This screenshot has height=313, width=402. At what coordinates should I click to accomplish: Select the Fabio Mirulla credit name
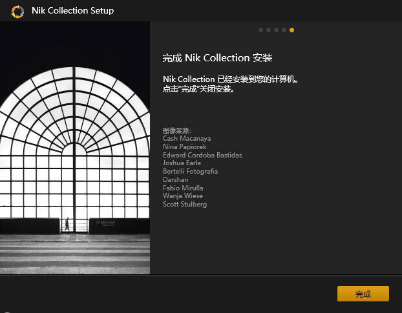pyautogui.click(x=183, y=188)
